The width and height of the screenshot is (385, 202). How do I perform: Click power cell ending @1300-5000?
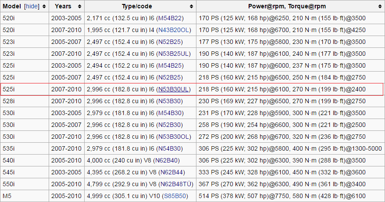(x=290, y=148)
